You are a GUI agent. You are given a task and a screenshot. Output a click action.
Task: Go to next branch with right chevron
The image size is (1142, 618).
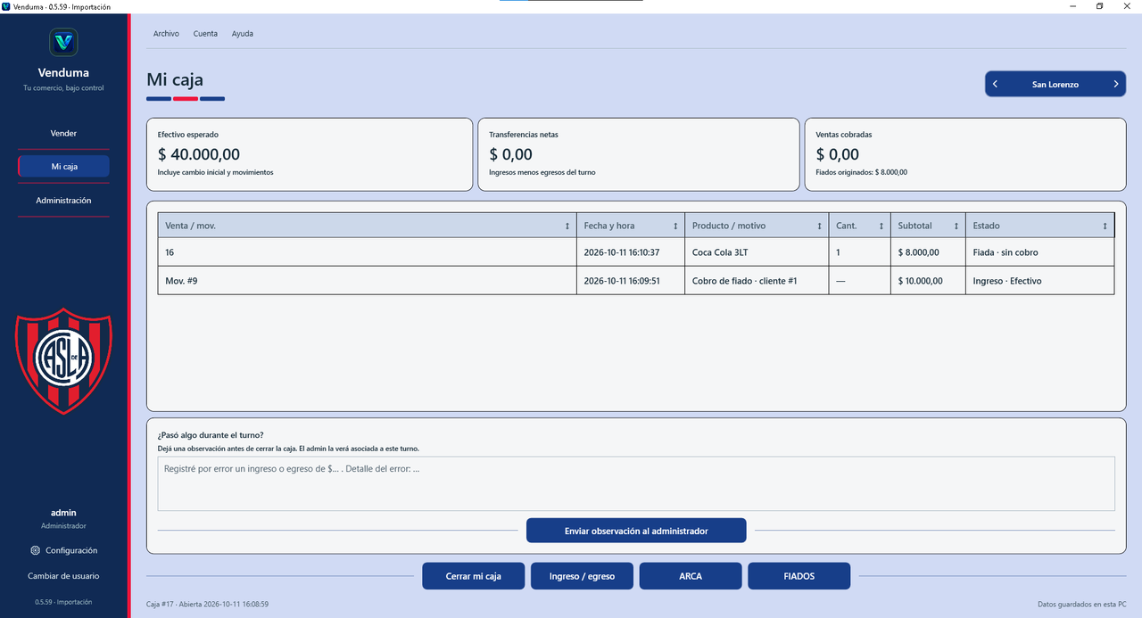[1116, 84]
